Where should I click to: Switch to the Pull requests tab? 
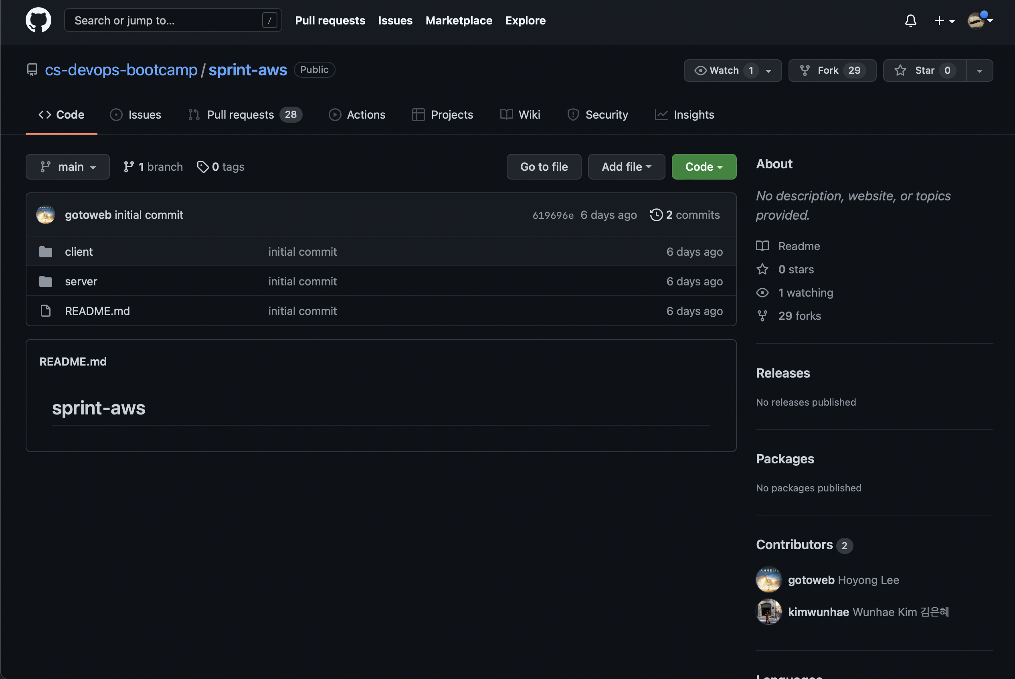pyautogui.click(x=245, y=115)
